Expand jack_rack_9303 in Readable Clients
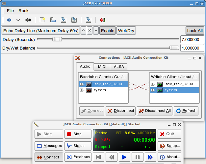Viewport: 206px width, 164px height. pos(82,84)
